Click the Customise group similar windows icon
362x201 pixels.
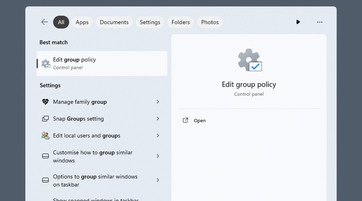tap(45, 156)
